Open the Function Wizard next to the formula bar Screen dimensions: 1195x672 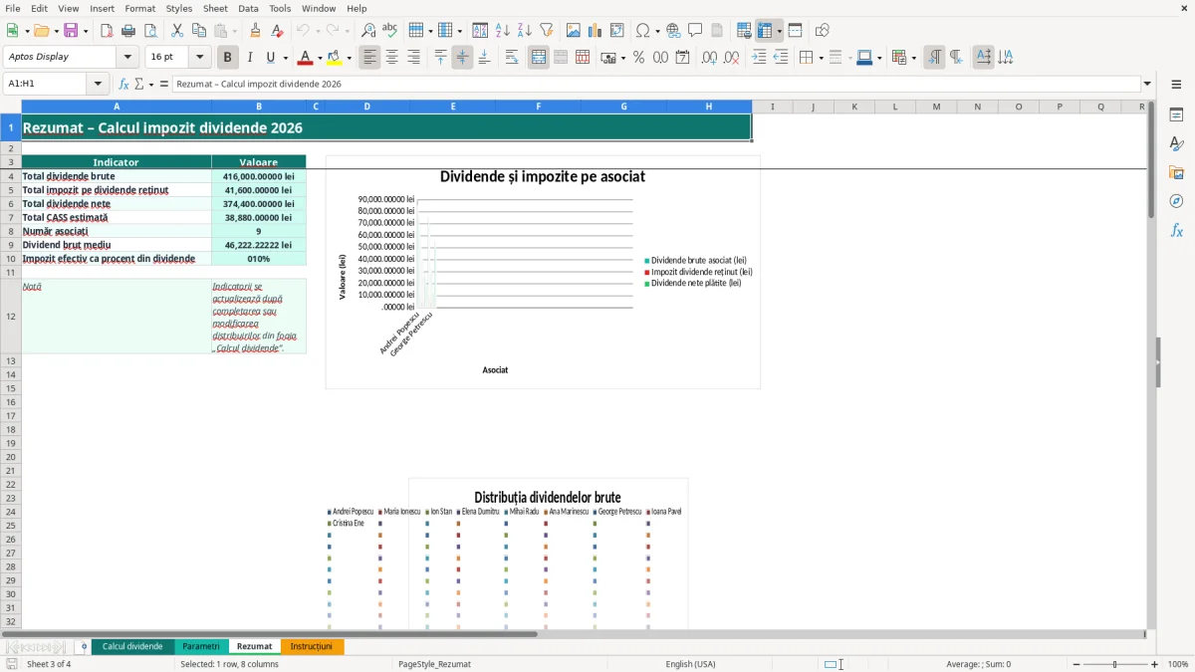pyautogui.click(x=124, y=85)
